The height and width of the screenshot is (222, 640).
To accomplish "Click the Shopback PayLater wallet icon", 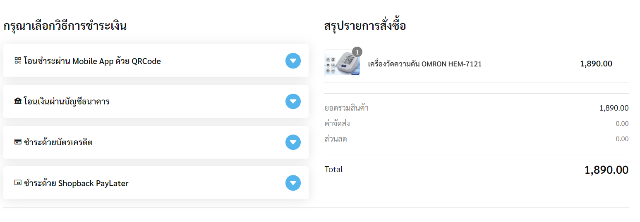I will [18, 183].
